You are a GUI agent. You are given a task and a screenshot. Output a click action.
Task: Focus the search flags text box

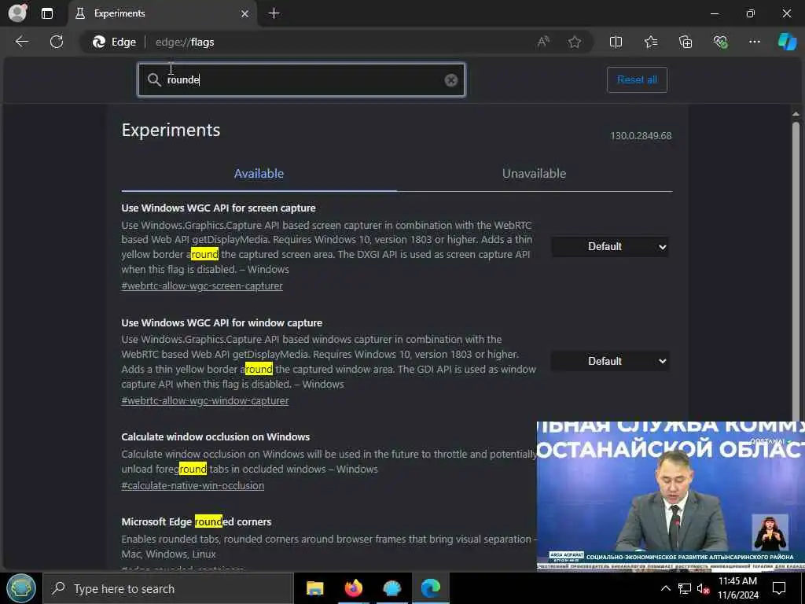click(x=303, y=79)
